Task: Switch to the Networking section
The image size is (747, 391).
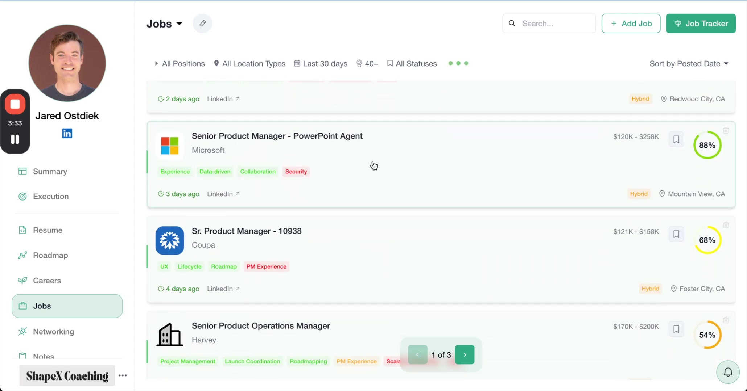Action: (x=53, y=331)
